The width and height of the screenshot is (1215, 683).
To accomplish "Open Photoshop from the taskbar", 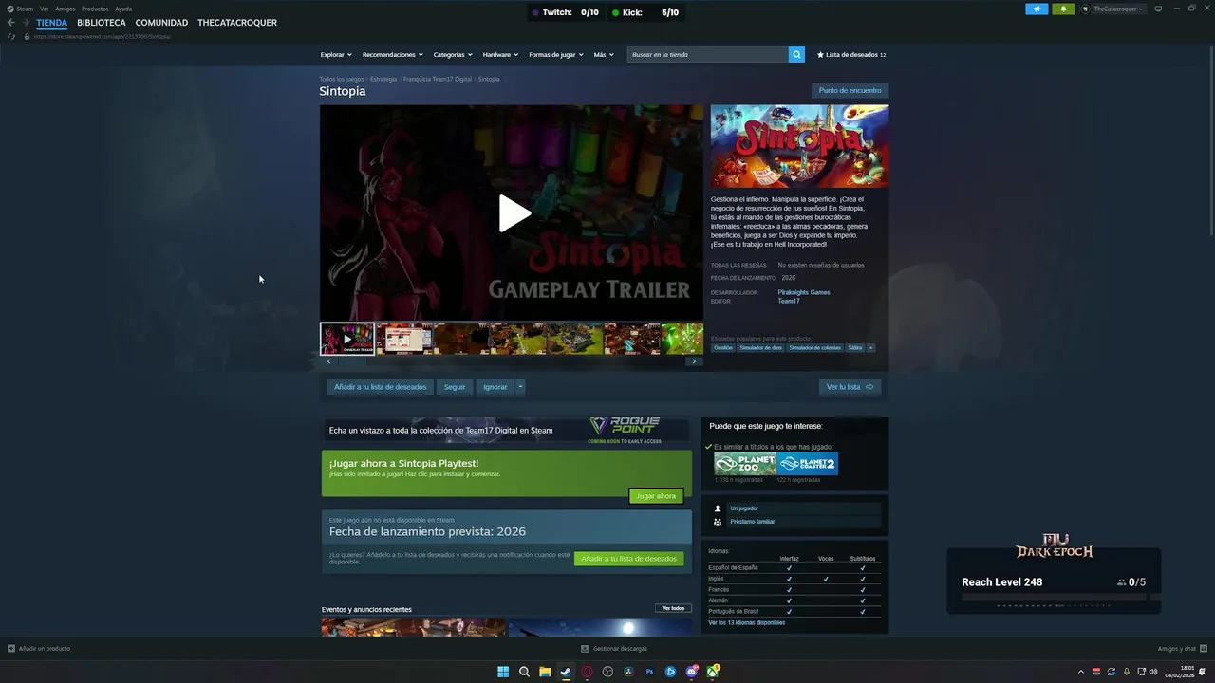I will tap(650, 672).
